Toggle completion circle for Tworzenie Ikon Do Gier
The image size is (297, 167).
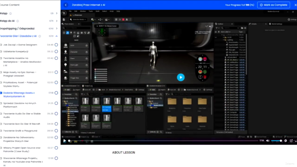click(x=56, y=124)
